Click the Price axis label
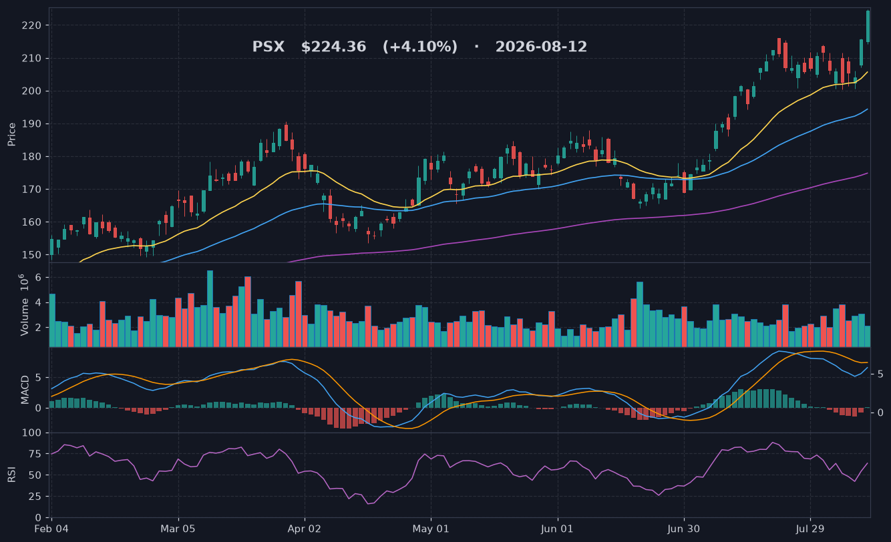Viewport: 891px width, 542px height. (12, 134)
